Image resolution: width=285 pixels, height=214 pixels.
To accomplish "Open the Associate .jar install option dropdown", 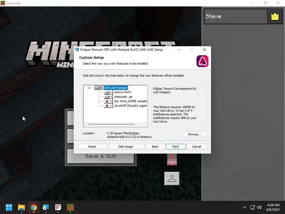I will (108, 97).
